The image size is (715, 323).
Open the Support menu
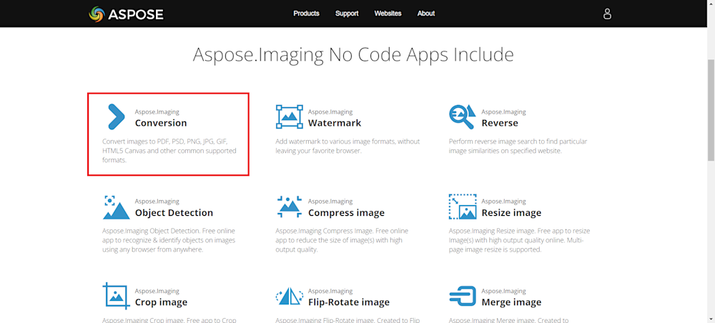[347, 14]
